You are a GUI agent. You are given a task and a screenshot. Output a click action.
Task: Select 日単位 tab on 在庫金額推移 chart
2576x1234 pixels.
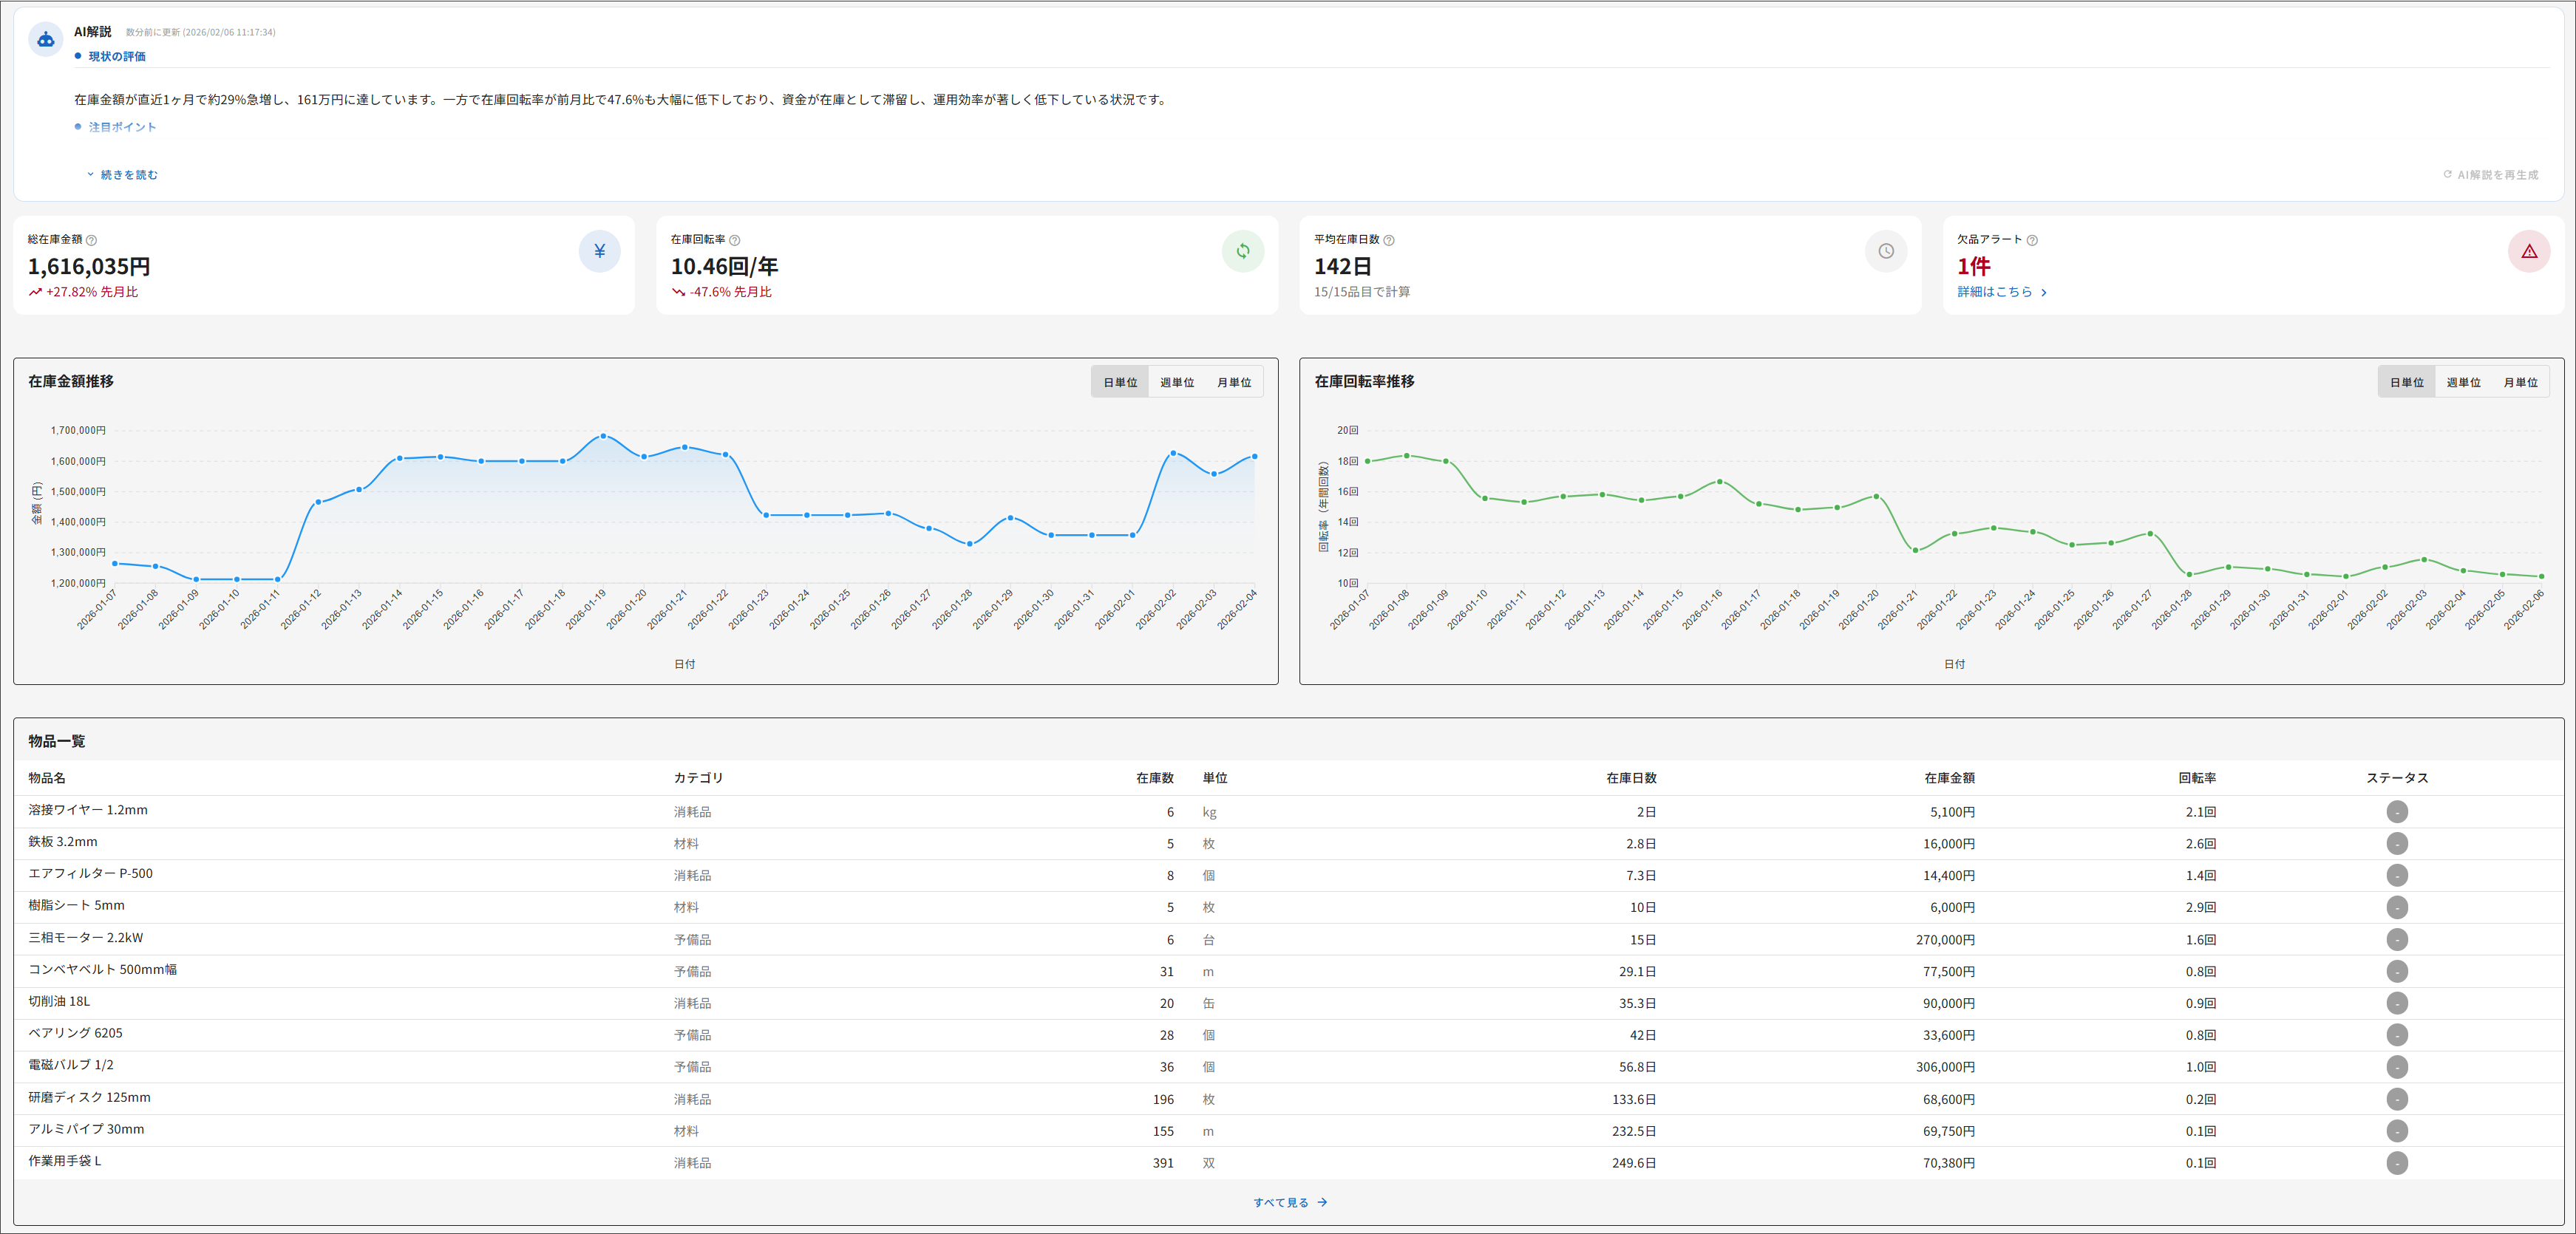1120,382
